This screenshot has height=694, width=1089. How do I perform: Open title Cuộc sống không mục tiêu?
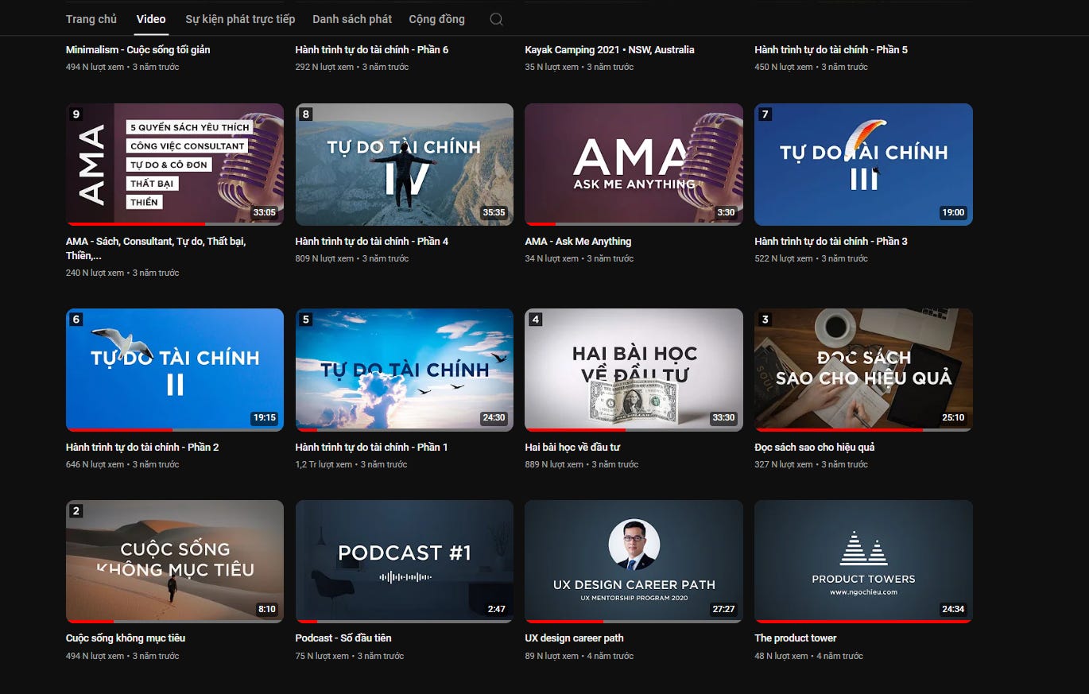pos(126,638)
